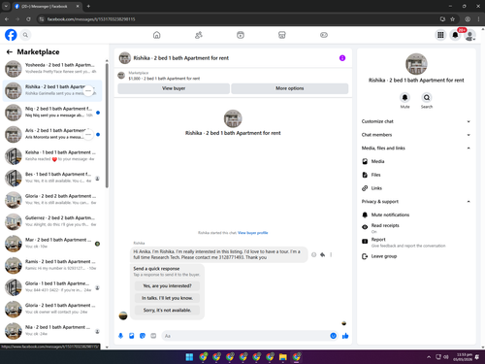Toggle Mute notifications option
The height and width of the screenshot is (364, 485).
415,215
